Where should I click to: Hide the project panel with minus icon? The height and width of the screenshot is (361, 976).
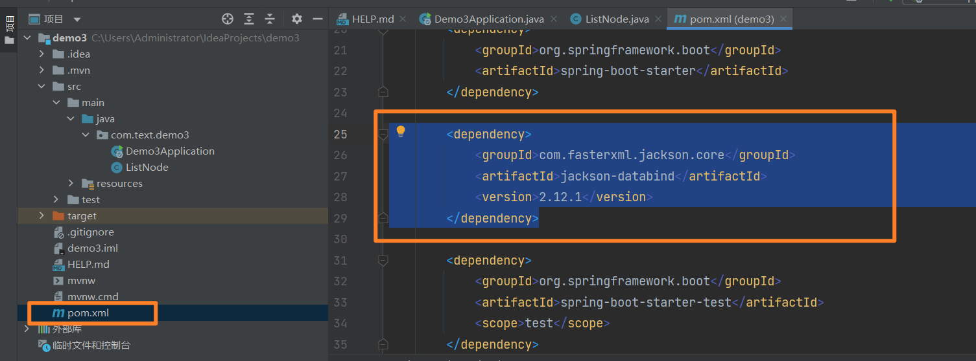pyautogui.click(x=318, y=19)
